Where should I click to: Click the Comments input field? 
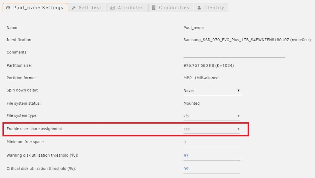point(234,53)
